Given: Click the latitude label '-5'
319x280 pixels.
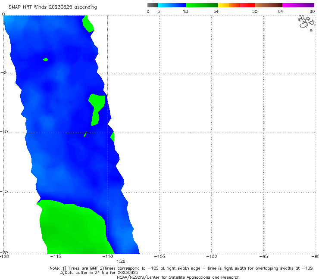Looking at the screenshot, I should tap(3, 73).
